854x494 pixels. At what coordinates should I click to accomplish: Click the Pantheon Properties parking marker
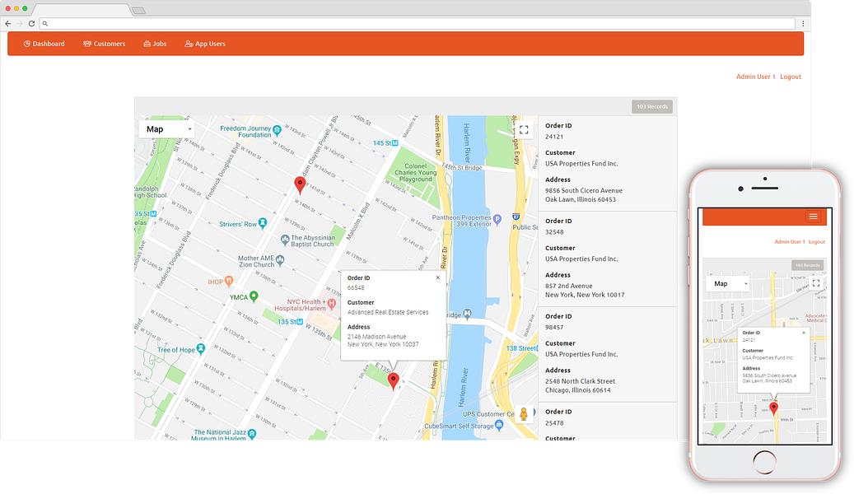tap(497, 220)
